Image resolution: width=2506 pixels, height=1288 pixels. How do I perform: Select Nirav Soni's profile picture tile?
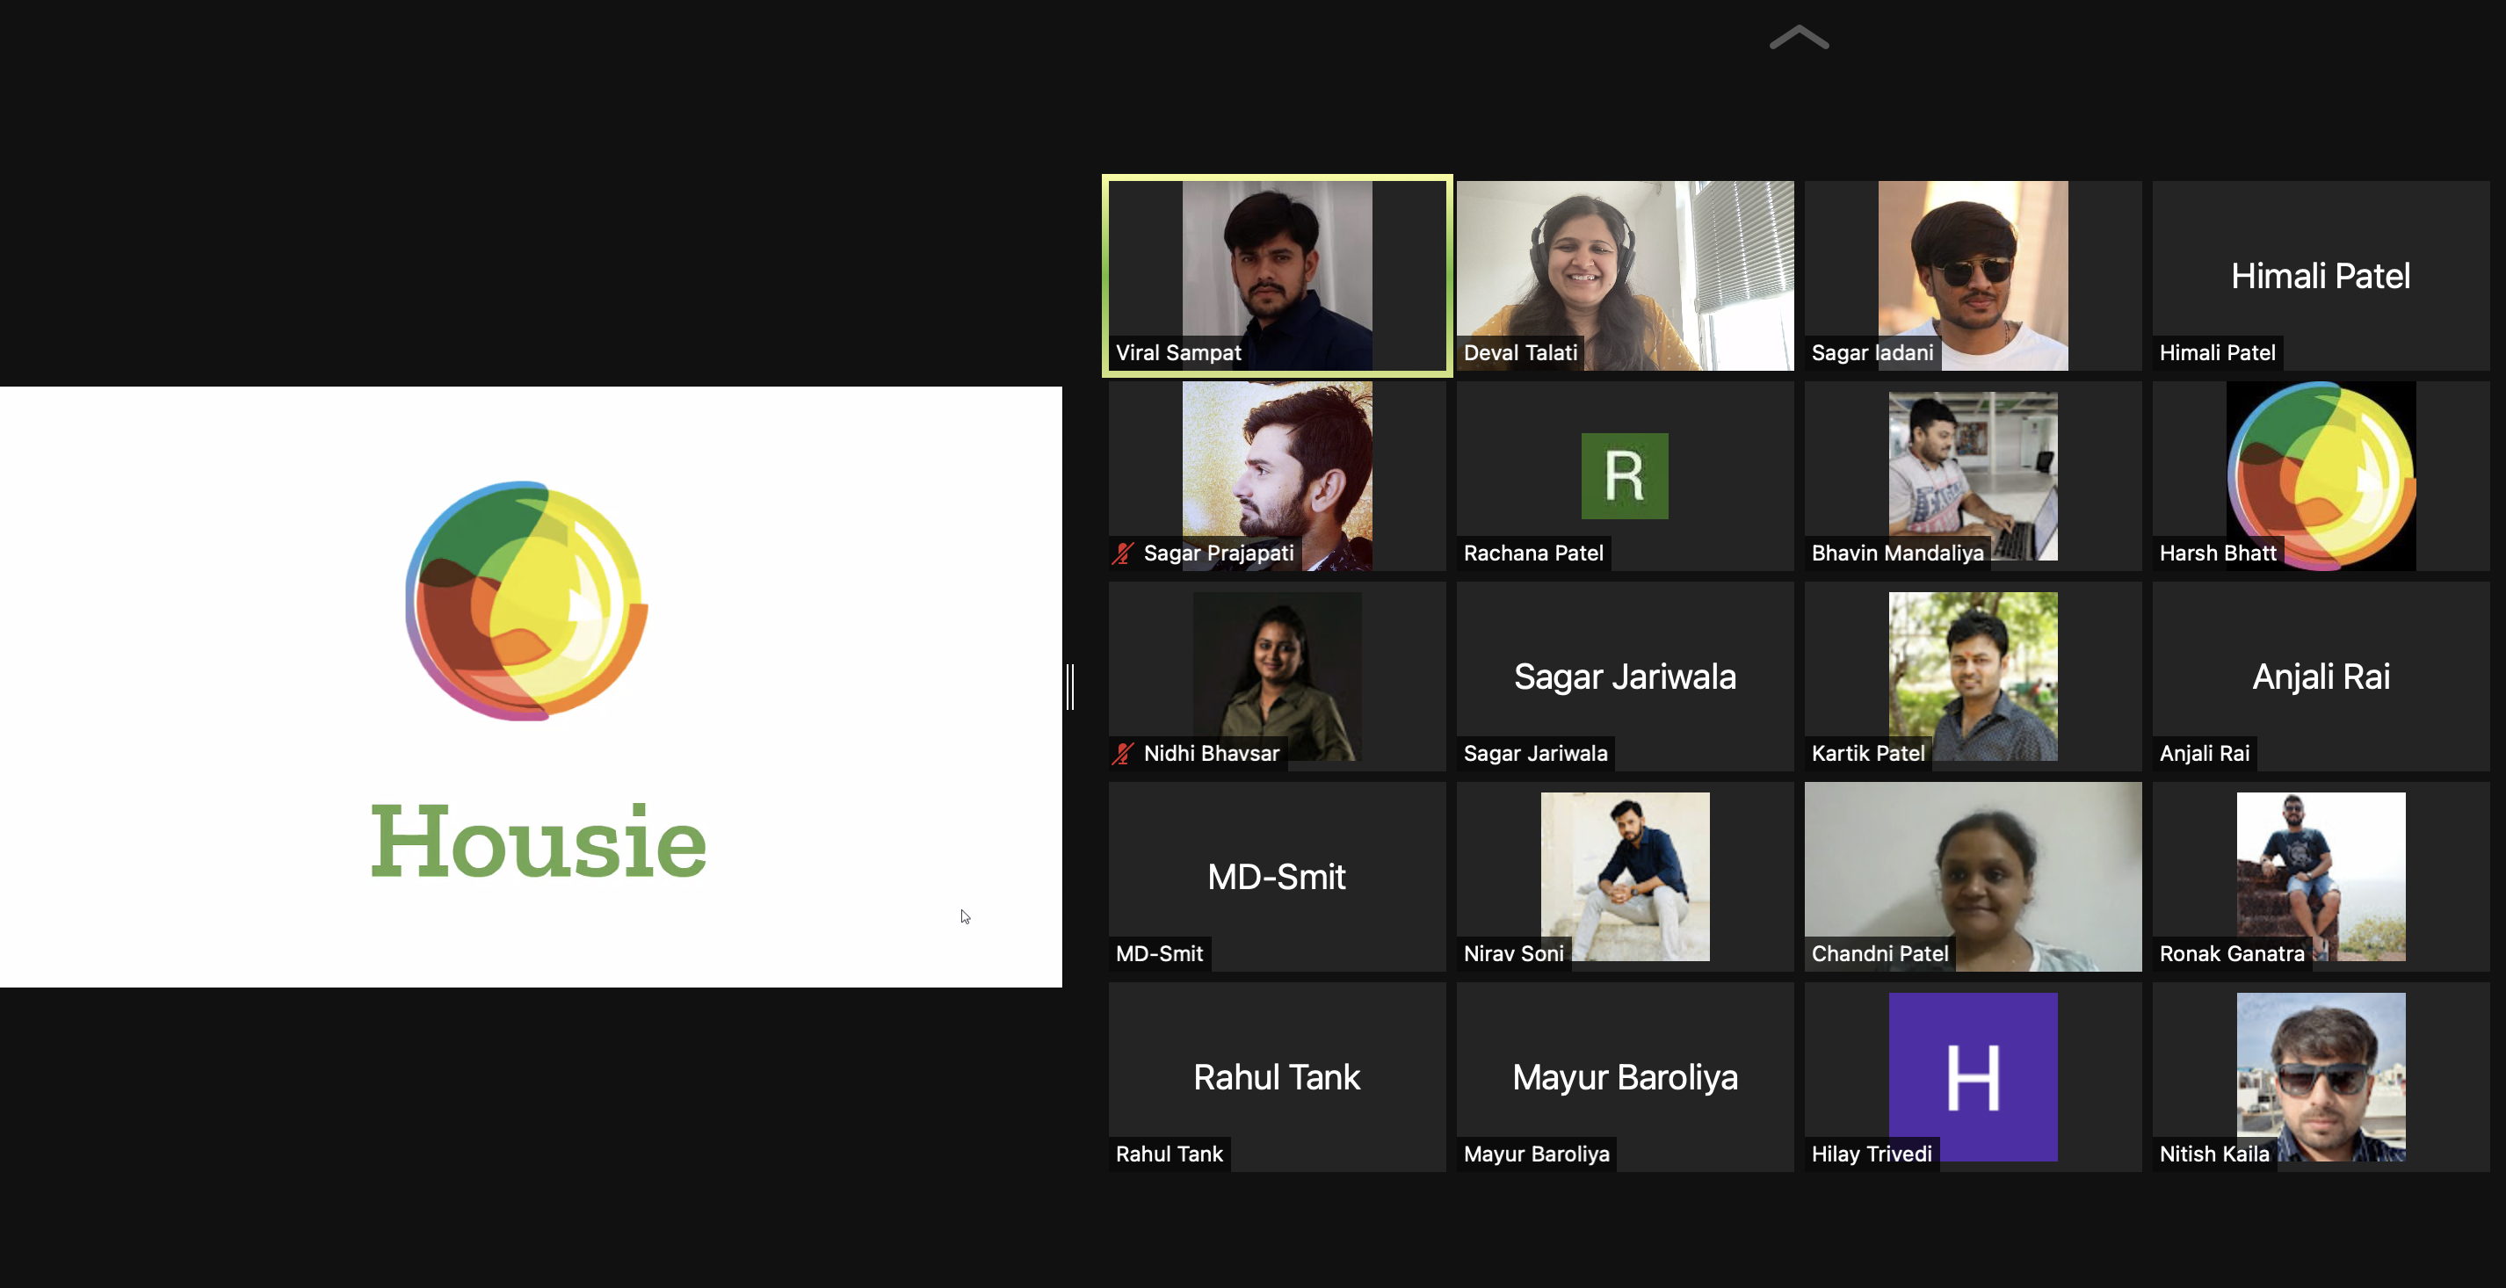[1625, 877]
